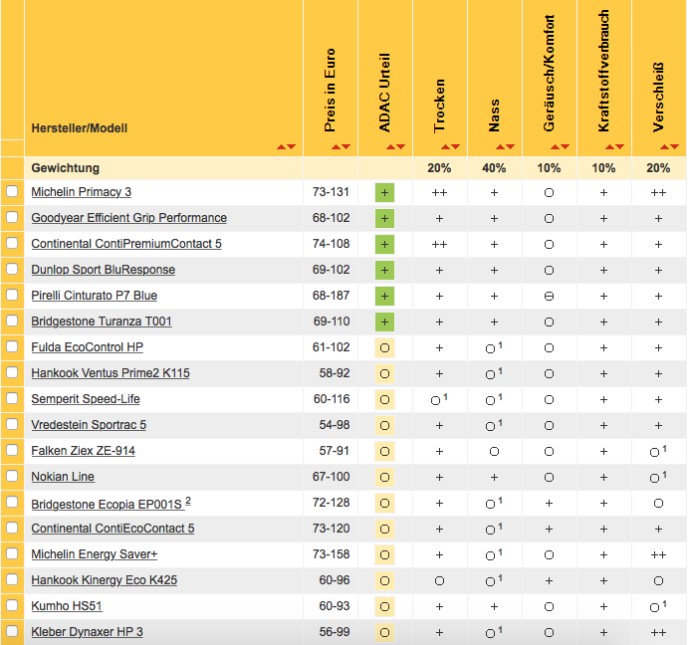Sort ascending by Preis in Euro

[337, 146]
